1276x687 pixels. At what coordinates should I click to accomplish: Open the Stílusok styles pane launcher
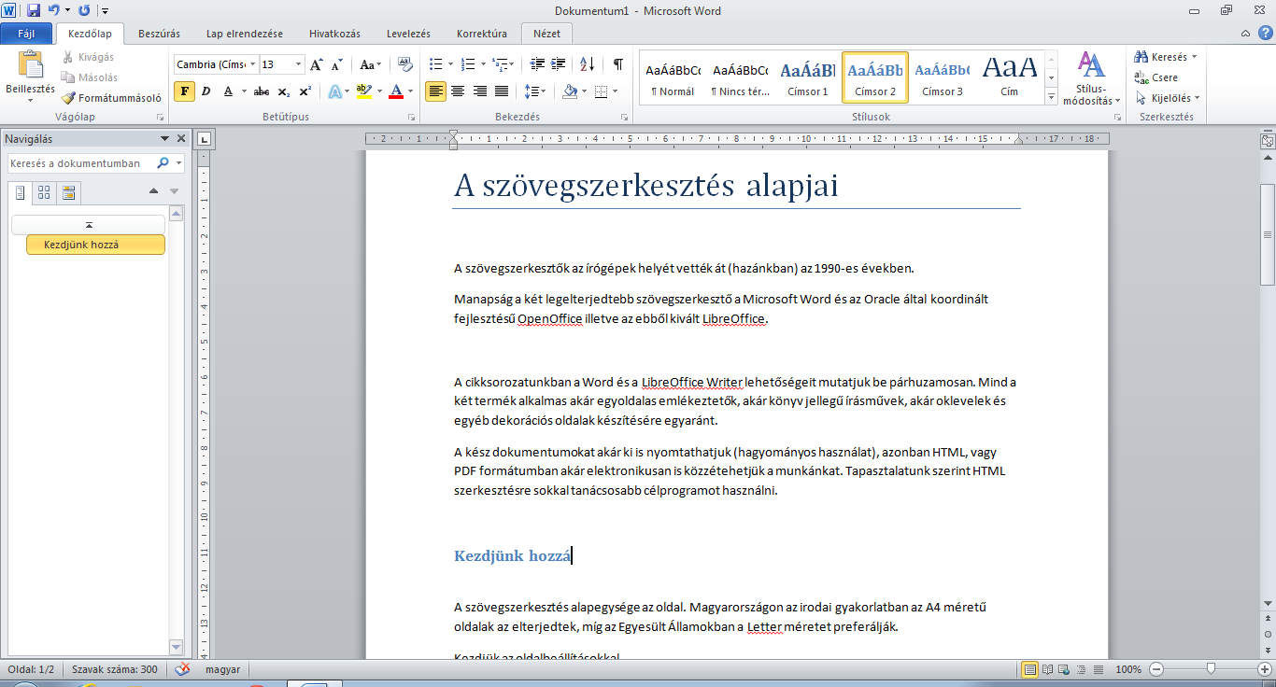click(1120, 118)
